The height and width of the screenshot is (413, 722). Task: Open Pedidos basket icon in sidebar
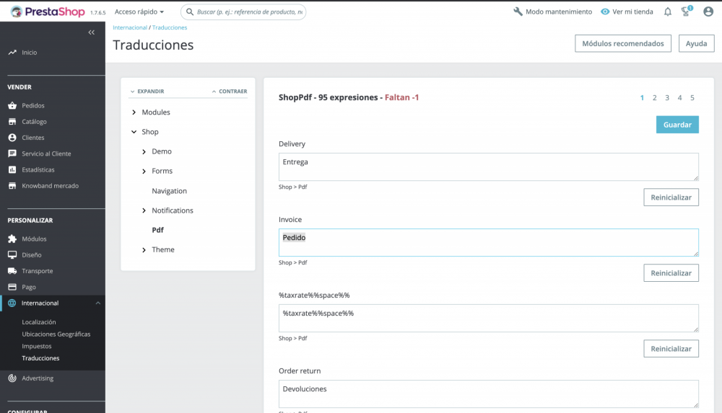pyautogui.click(x=12, y=105)
